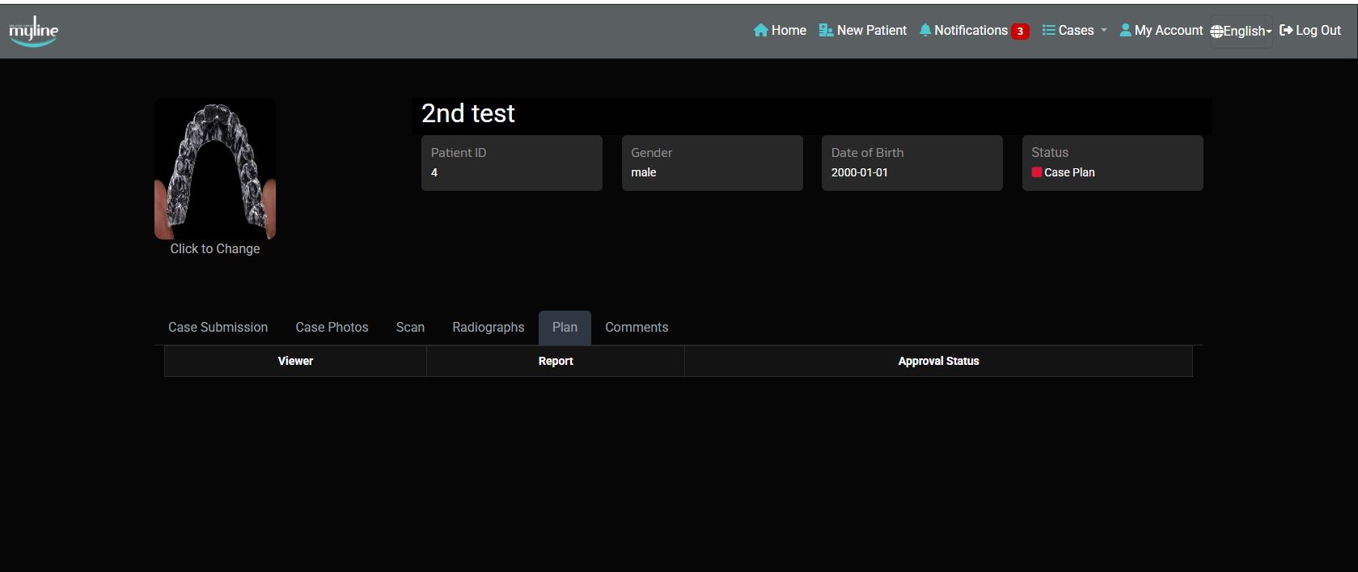Open the Case Photos tab

(x=332, y=328)
